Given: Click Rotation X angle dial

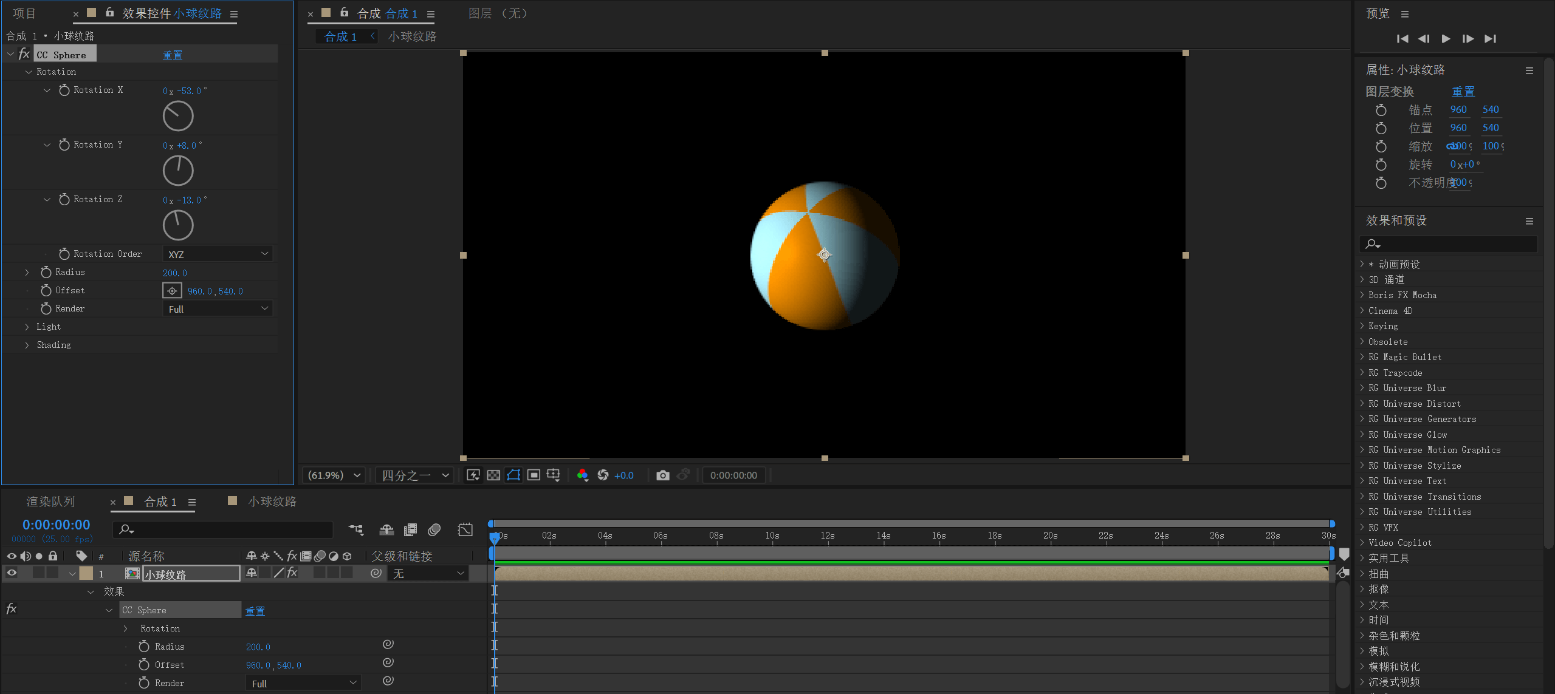Looking at the screenshot, I should click(x=178, y=116).
